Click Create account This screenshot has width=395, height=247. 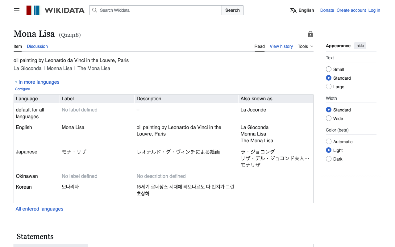[x=351, y=10]
